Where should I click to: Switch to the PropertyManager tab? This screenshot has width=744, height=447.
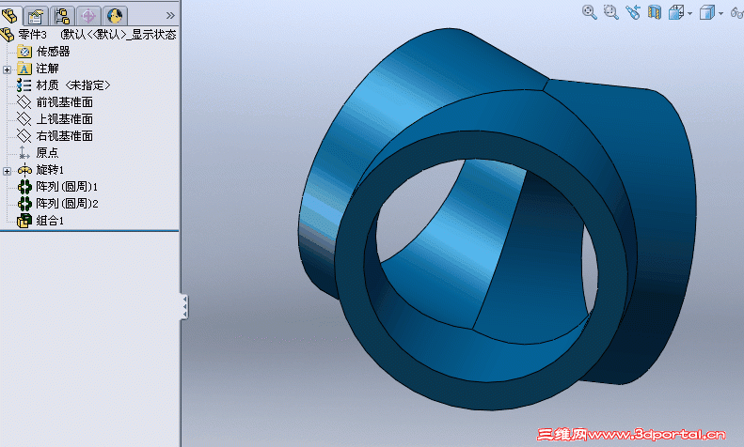[x=36, y=16]
